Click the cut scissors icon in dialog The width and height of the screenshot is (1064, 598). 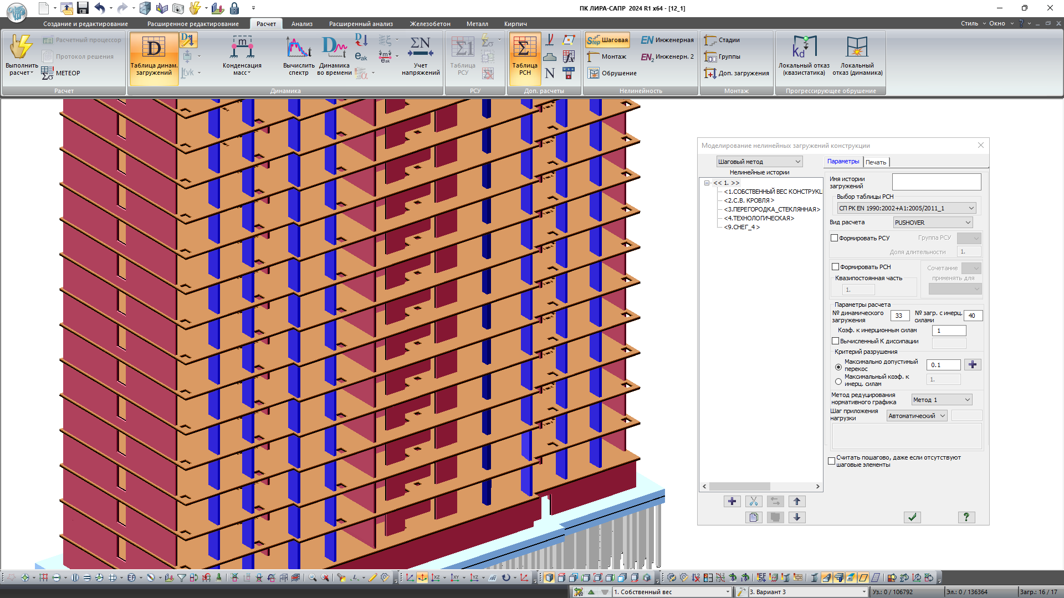753,502
